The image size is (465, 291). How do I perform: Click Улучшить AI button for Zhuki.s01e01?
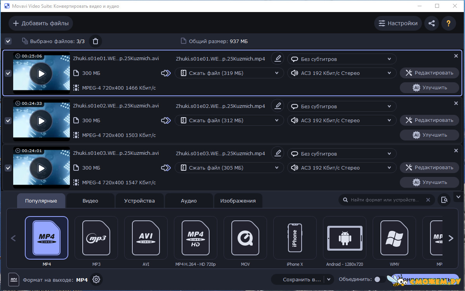429,88
